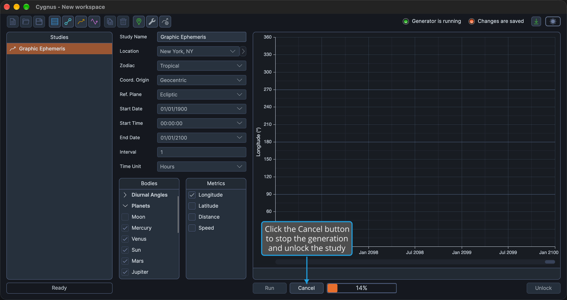Open the Zodiac dropdown set to Tropical
Image resolution: width=567 pixels, height=300 pixels.
pyautogui.click(x=202, y=66)
